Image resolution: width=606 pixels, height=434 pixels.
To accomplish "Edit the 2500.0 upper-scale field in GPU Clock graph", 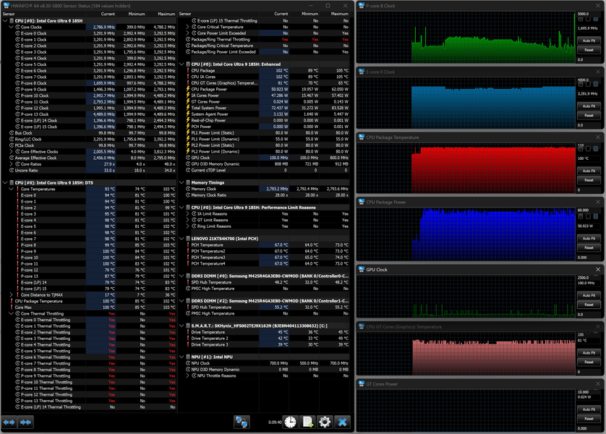I will (x=587, y=278).
